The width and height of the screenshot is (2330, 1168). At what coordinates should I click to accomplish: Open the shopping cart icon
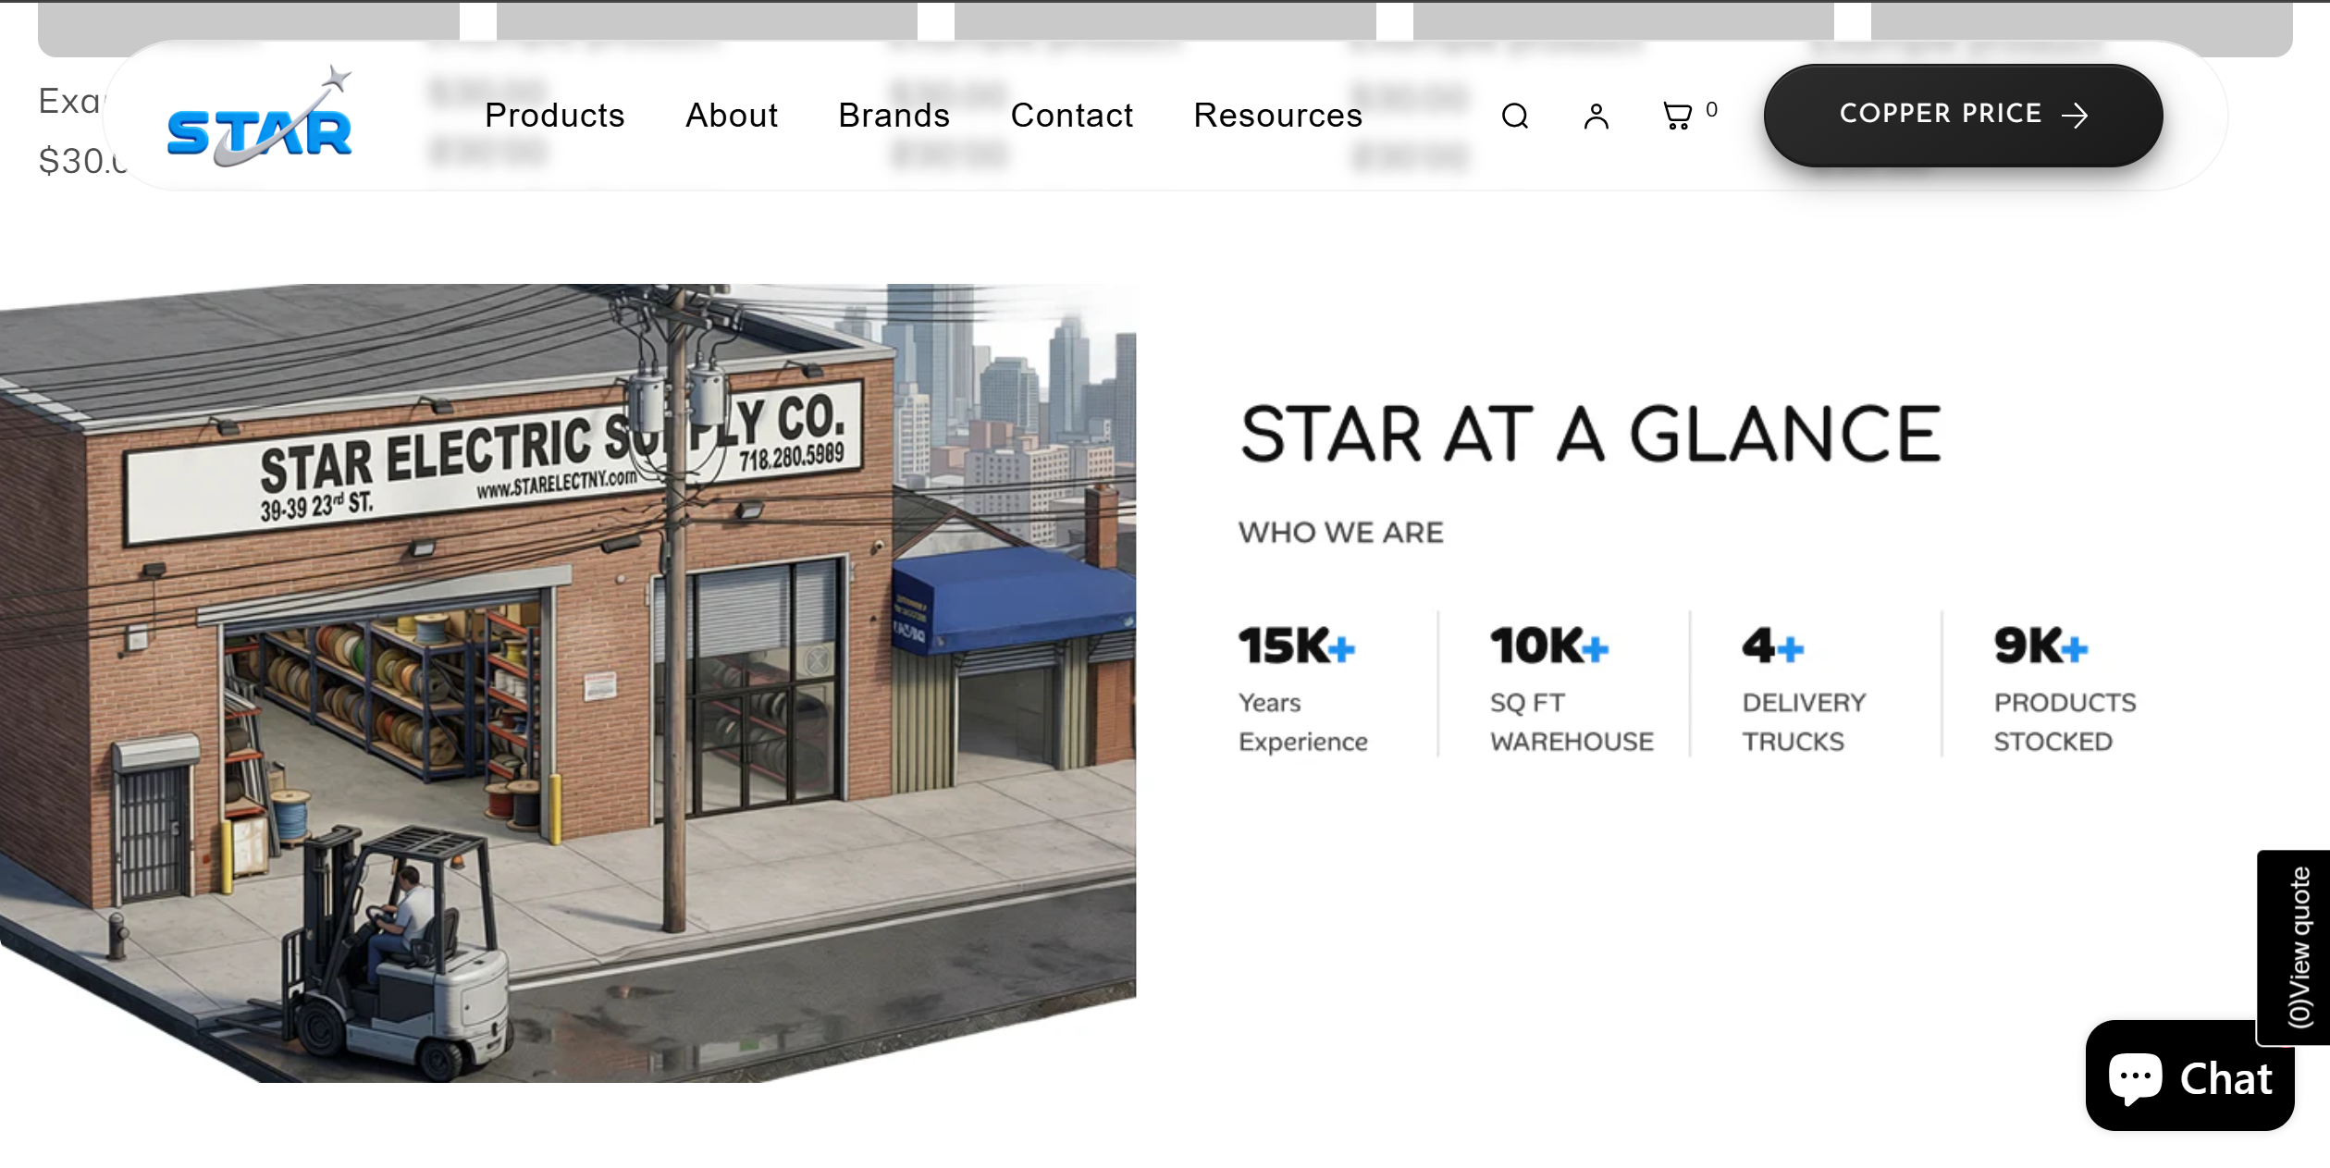(x=1677, y=117)
